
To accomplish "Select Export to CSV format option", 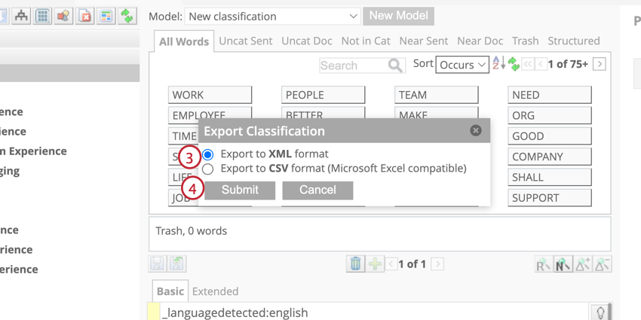I will point(207,169).
